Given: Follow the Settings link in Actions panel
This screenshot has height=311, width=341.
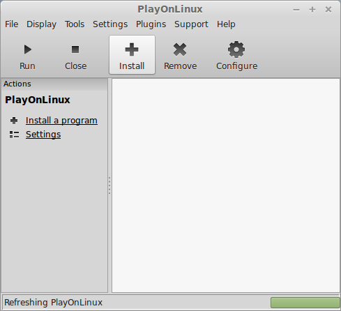Looking at the screenshot, I should [43, 135].
